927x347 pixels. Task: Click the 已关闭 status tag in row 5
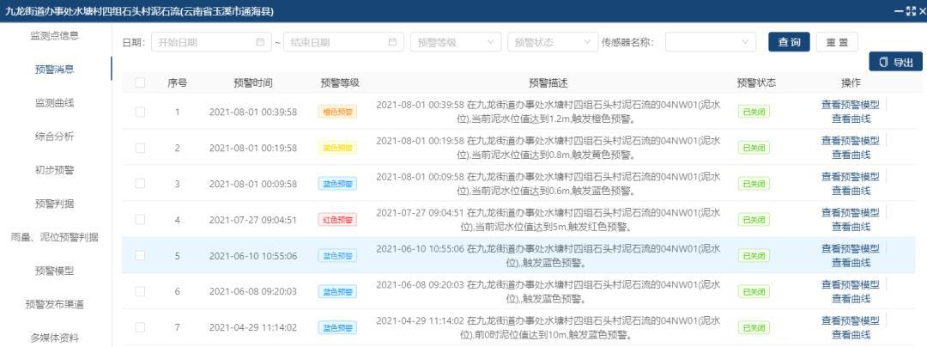click(x=754, y=255)
